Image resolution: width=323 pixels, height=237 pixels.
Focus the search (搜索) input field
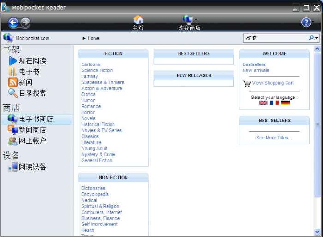275,38
